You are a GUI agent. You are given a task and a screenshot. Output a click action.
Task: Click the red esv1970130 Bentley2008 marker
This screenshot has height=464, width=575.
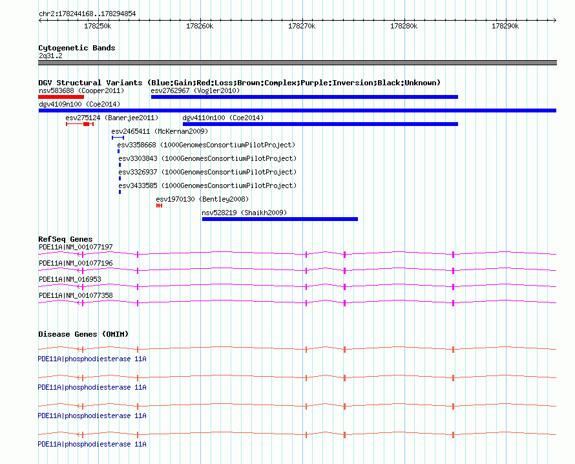[x=159, y=206]
